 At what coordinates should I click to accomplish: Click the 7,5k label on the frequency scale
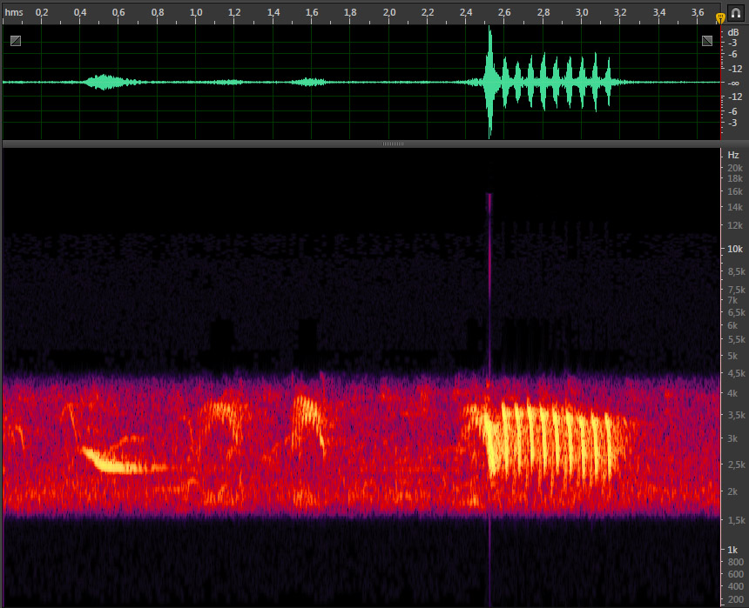point(736,290)
